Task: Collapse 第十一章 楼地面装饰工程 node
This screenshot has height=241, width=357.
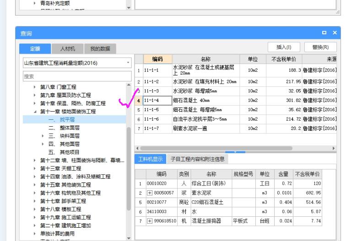Action: (x=35, y=112)
